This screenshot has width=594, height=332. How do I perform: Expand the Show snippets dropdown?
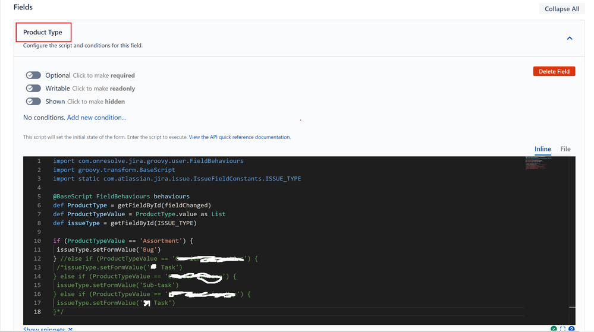click(x=48, y=330)
